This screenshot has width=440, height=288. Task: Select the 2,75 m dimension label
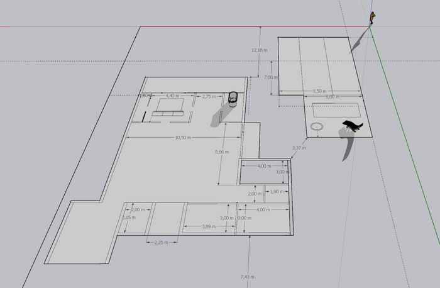click(209, 97)
